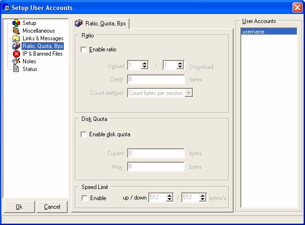Click the Credit bytes field

(156, 80)
